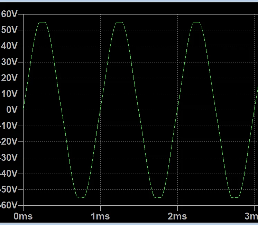
Task: Select the 20V axis tick label
Action: [x=9, y=78]
